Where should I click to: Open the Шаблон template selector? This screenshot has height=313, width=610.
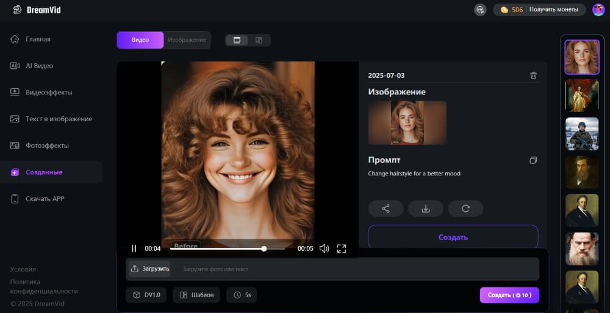click(196, 295)
